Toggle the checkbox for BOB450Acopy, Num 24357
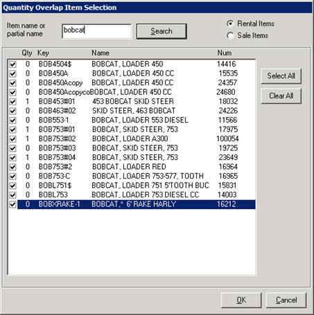Image resolution: width=314 pixels, height=315 pixels. click(x=12, y=83)
